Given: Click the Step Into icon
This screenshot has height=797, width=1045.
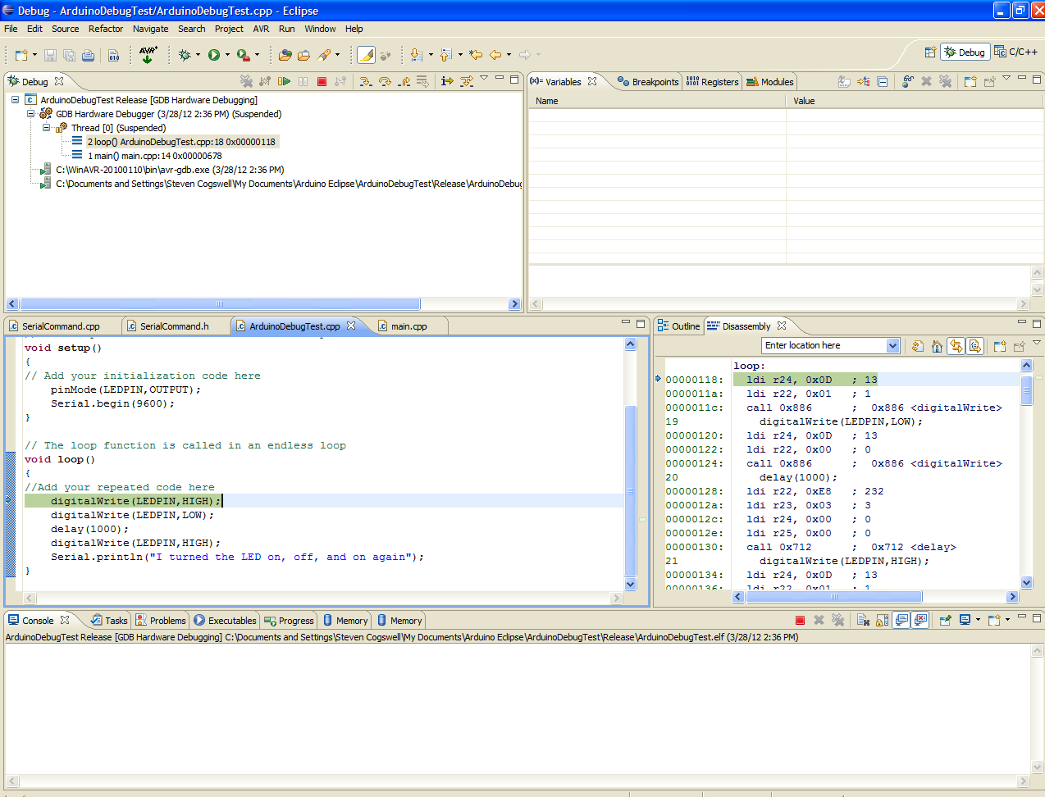Looking at the screenshot, I should click(365, 81).
